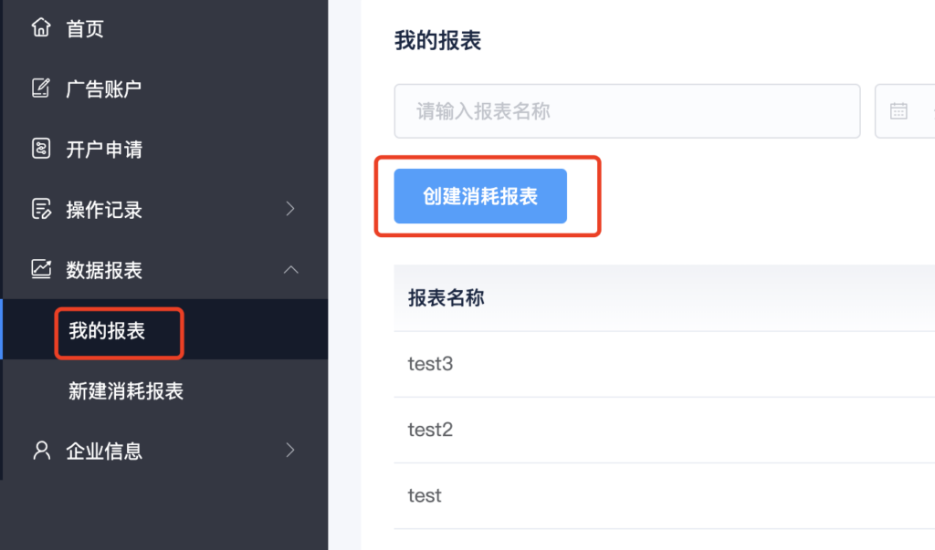Click the 请输入报表名称 search field
Screen dimensions: 935x550
pyautogui.click(x=627, y=110)
